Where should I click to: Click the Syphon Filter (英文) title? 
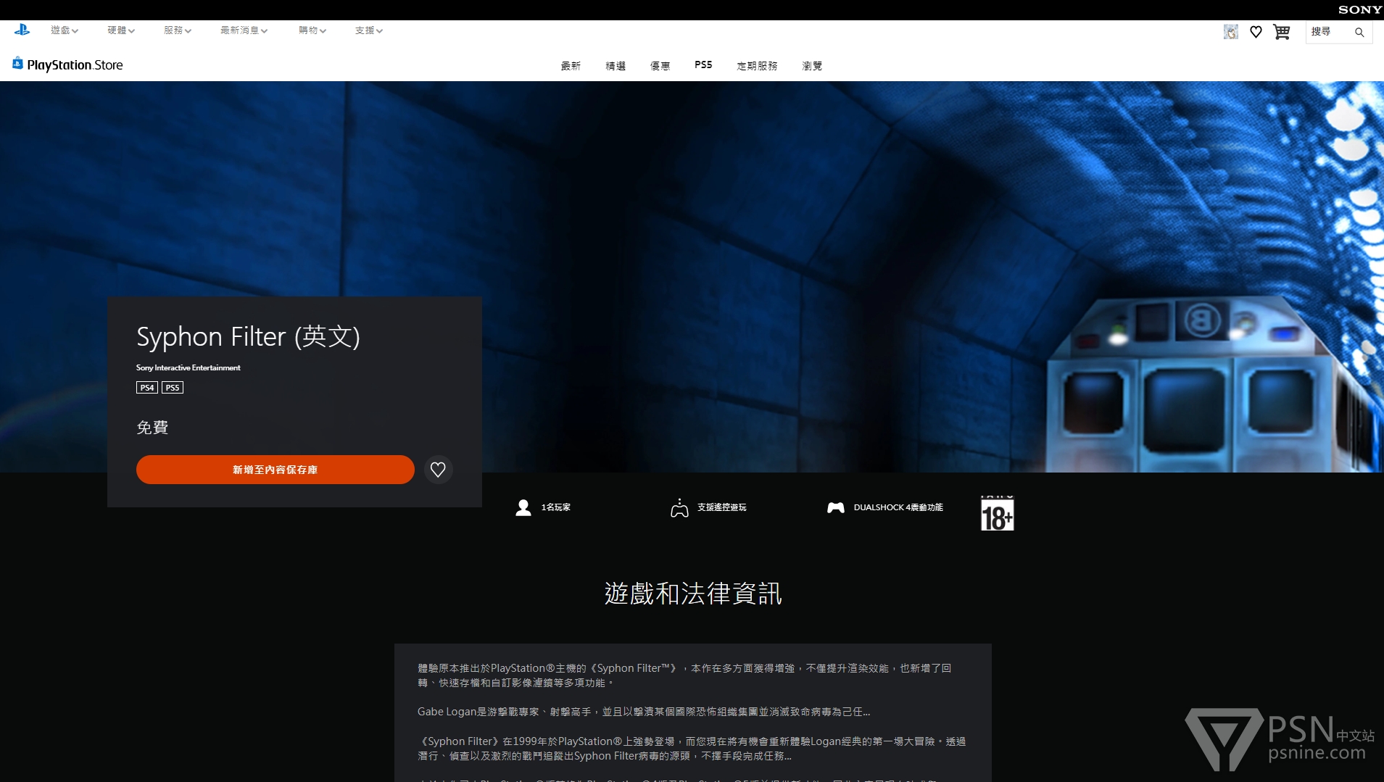248,336
